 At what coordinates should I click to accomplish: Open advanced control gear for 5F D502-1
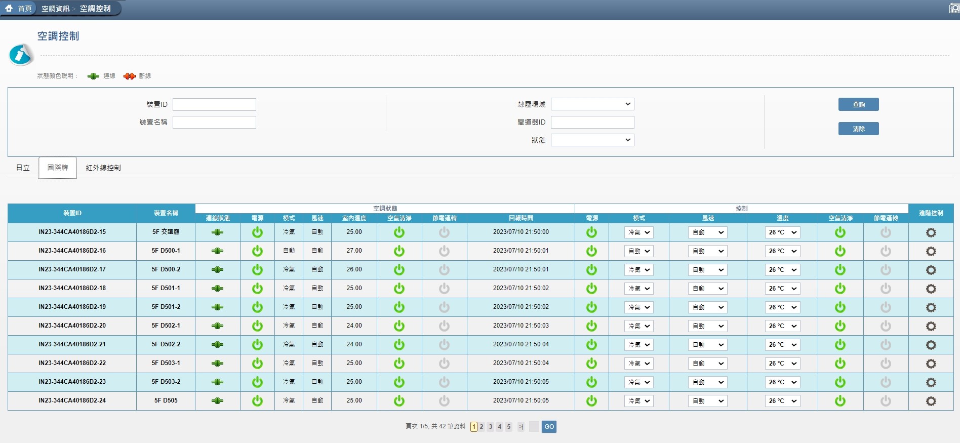point(931,326)
